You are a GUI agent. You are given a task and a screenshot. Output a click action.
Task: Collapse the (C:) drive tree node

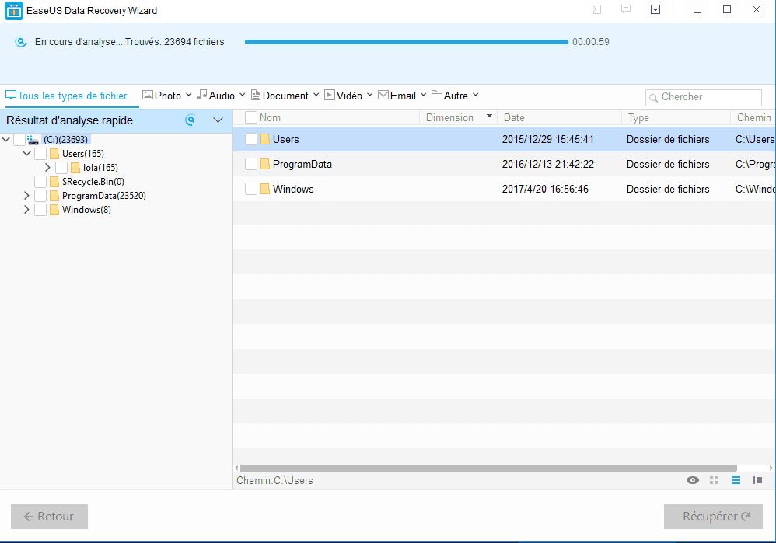pyautogui.click(x=6, y=140)
